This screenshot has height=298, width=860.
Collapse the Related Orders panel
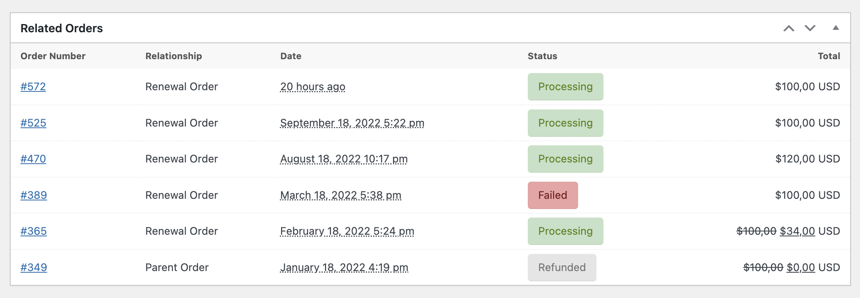(x=836, y=28)
